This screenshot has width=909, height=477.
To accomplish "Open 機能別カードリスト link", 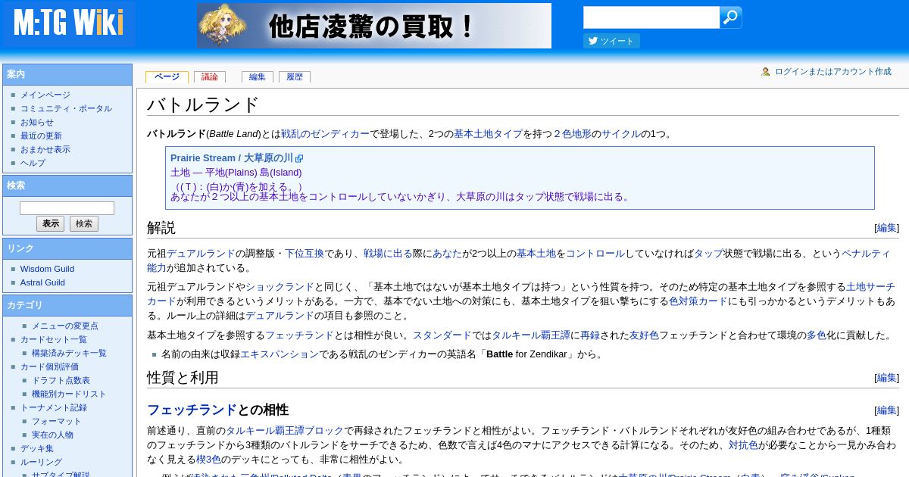I will point(69,394).
